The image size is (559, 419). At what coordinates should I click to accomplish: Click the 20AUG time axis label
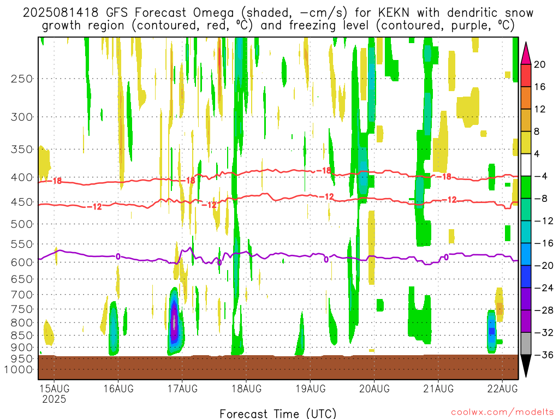[x=374, y=388]
